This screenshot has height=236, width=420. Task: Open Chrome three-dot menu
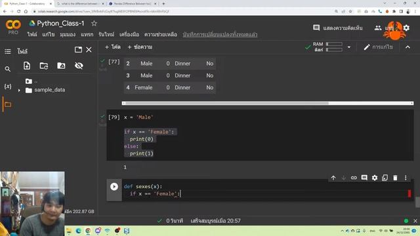(415, 12)
